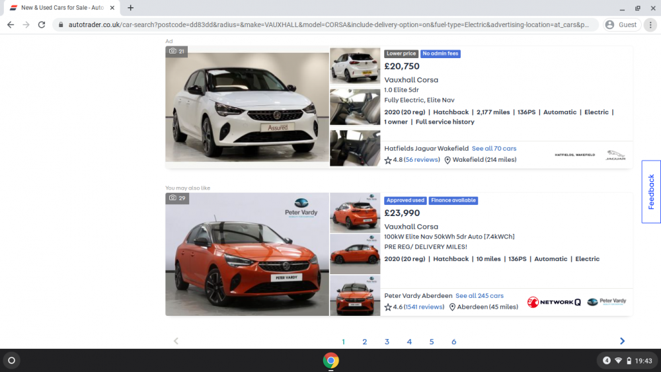Go to the previous results page arrow
This screenshot has height=372, width=661.
[x=176, y=341]
